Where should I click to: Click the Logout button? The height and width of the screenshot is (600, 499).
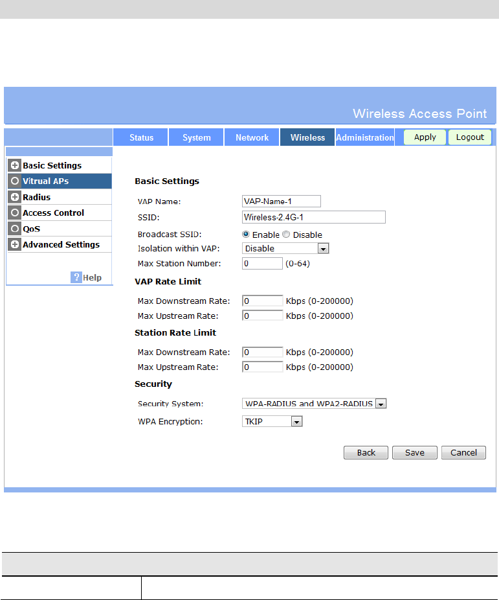470,137
